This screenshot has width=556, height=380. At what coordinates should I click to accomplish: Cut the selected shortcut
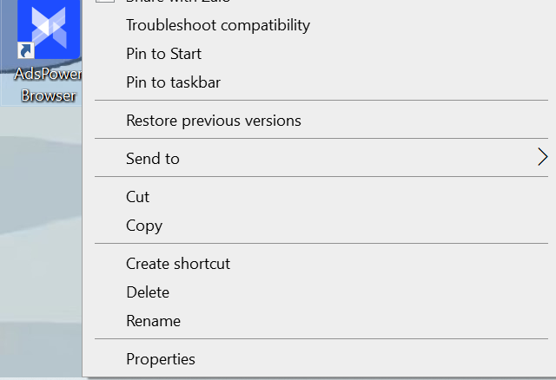pos(138,197)
